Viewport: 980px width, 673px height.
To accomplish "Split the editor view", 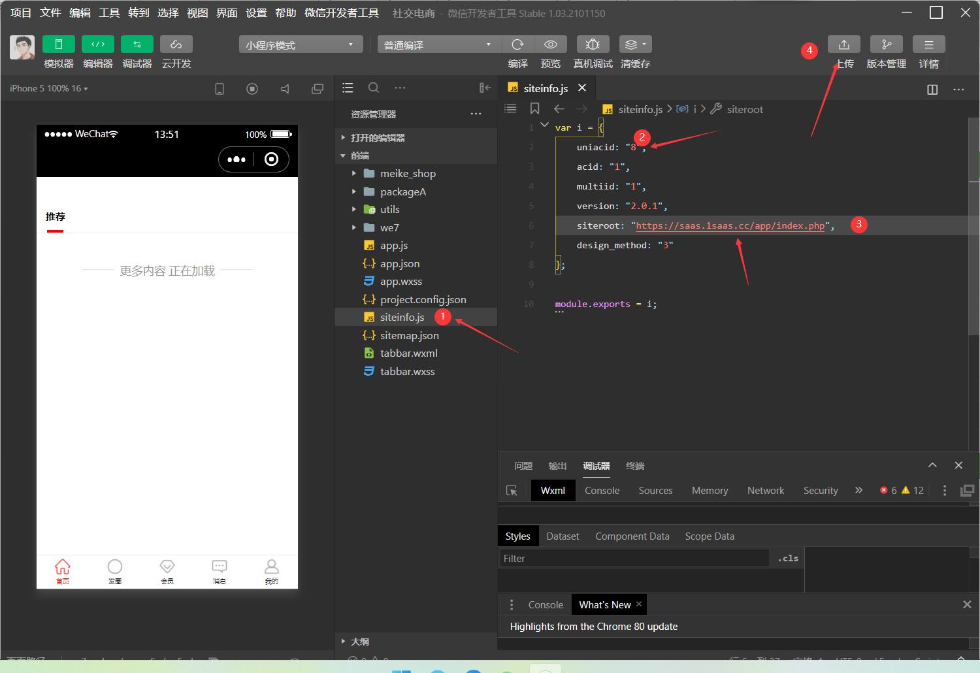I will (x=932, y=90).
